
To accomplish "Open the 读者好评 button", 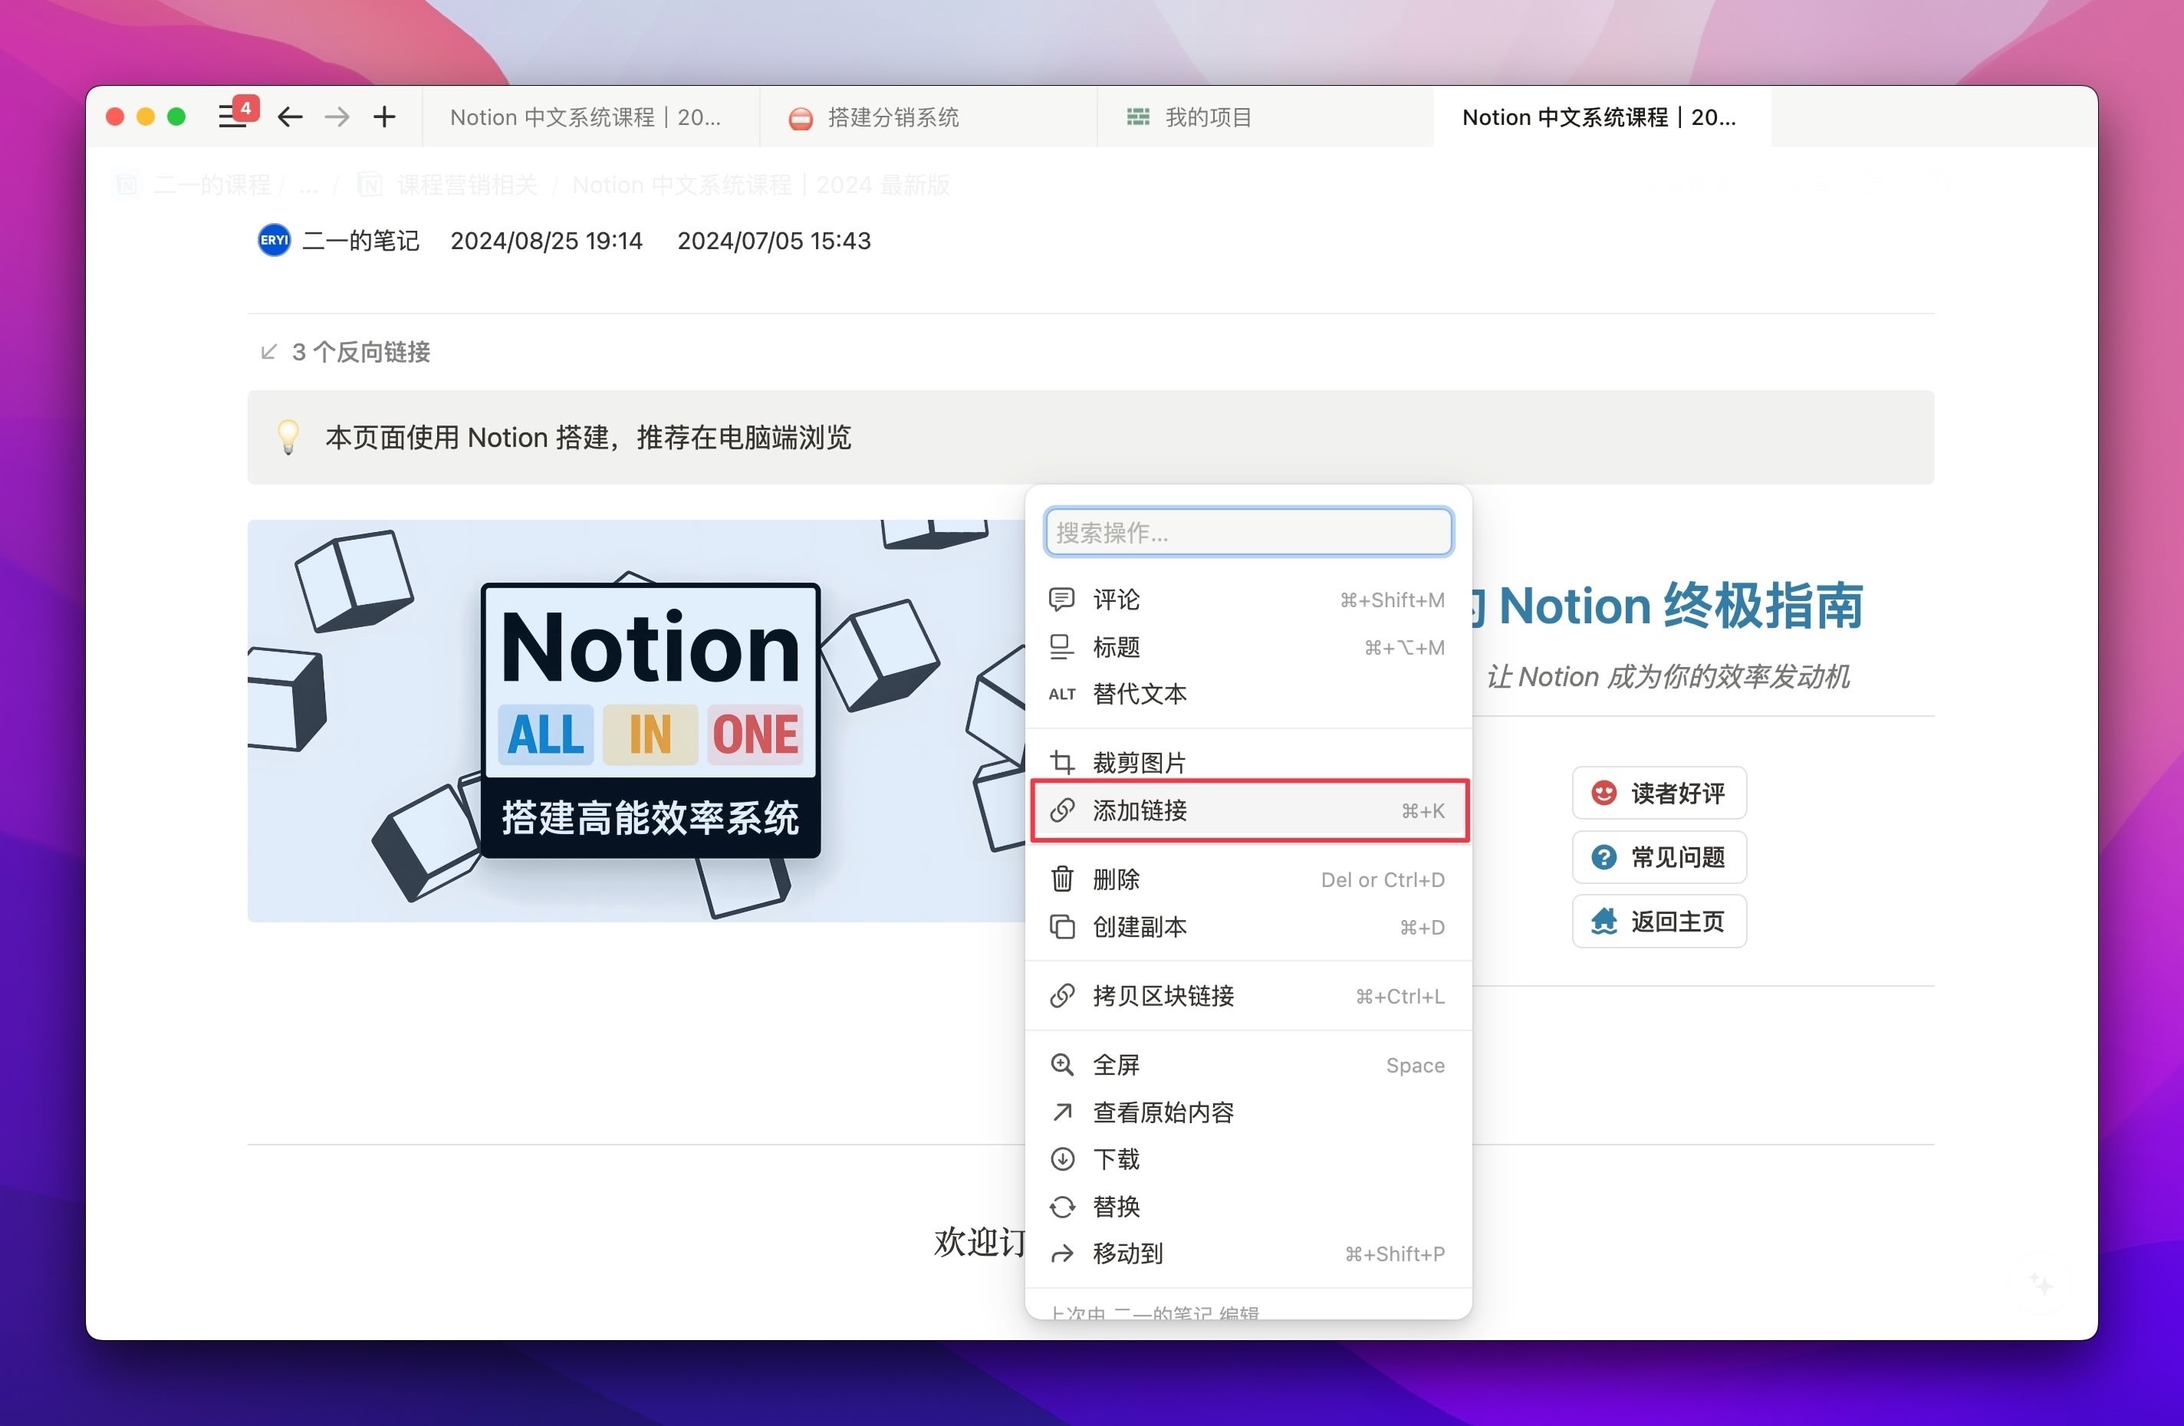I will (x=1658, y=793).
